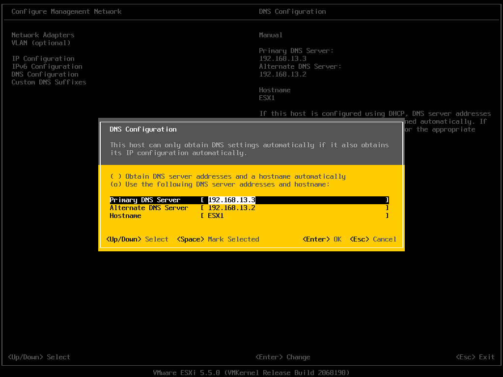Image resolution: width=503 pixels, height=377 pixels.
Task: Open the Network Adapters configuration entry
Action: (x=43, y=35)
